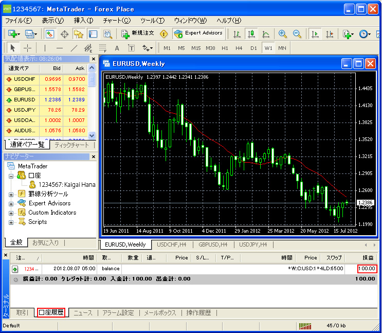Open the periodicity clock dropdown arrow
The image size is (382, 333).
pyautogui.click(x=369, y=34)
